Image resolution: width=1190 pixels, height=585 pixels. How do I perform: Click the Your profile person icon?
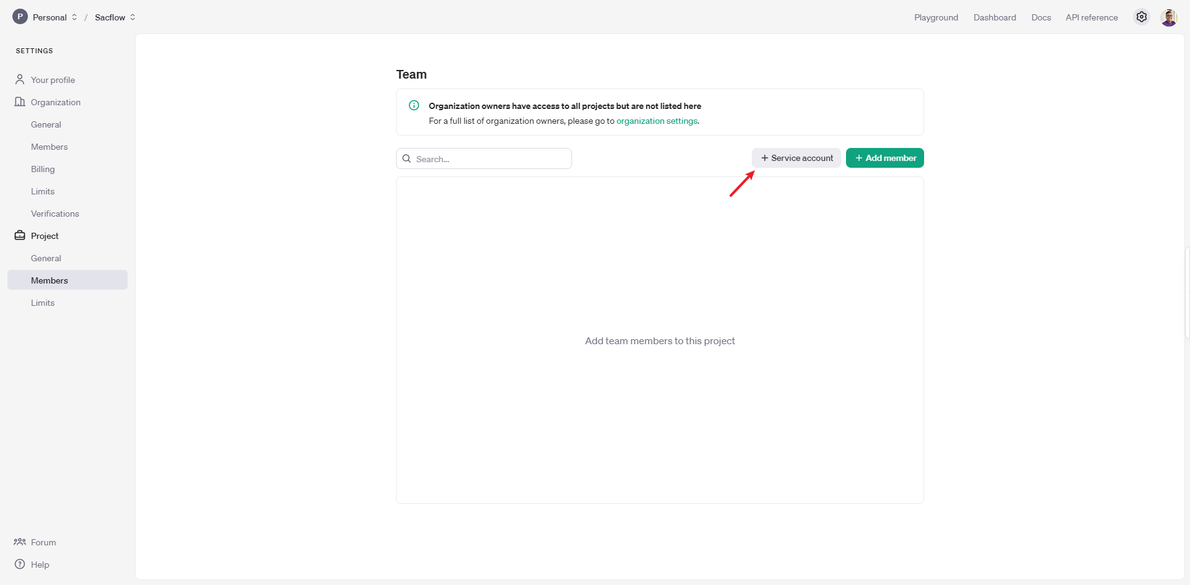[x=20, y=79]
